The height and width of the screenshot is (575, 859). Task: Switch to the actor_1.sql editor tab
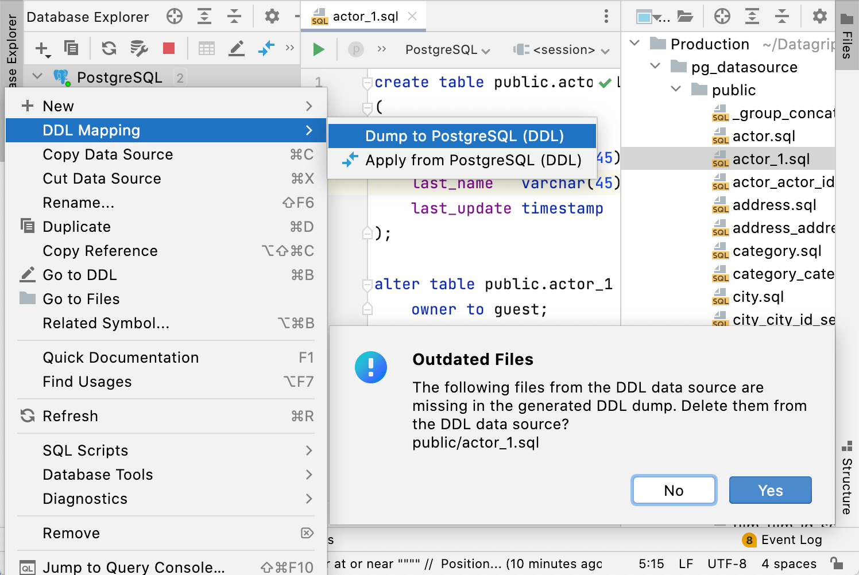[x=366, y=17]
